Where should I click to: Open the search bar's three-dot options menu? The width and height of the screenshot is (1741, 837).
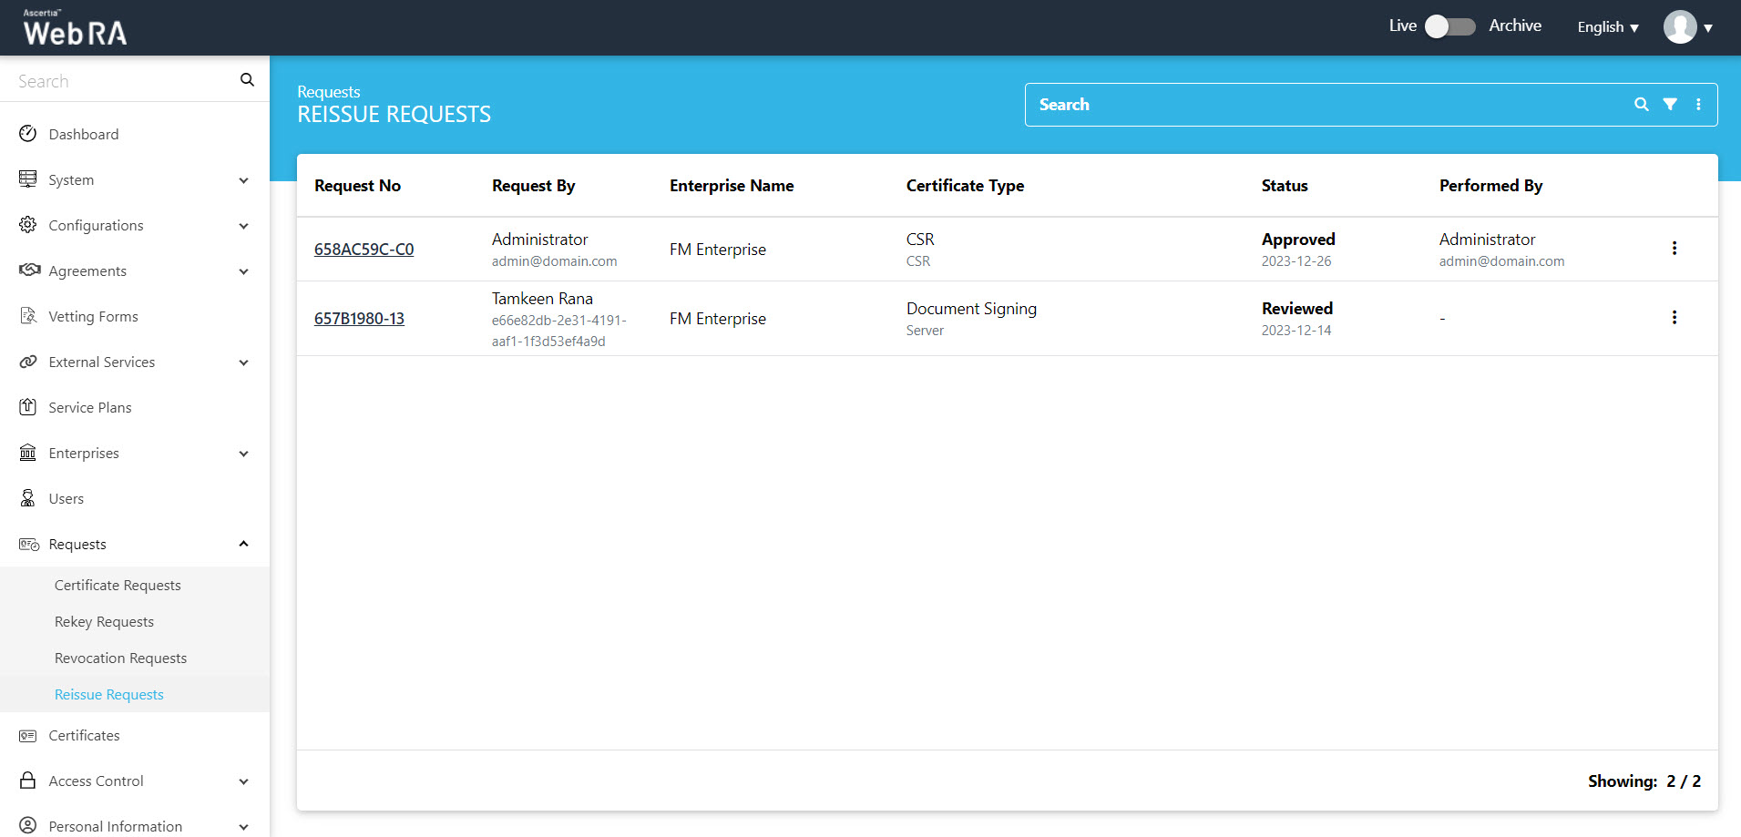tap(1698, 105)
